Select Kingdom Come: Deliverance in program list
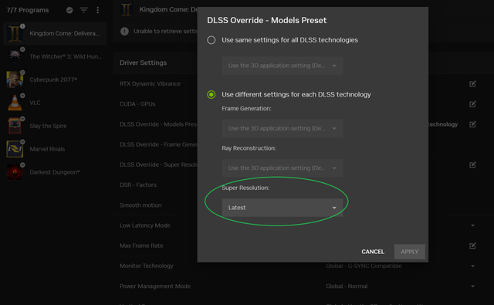This screenshot has width=494, height=305. pyautogui.click(x=55, y=33)
